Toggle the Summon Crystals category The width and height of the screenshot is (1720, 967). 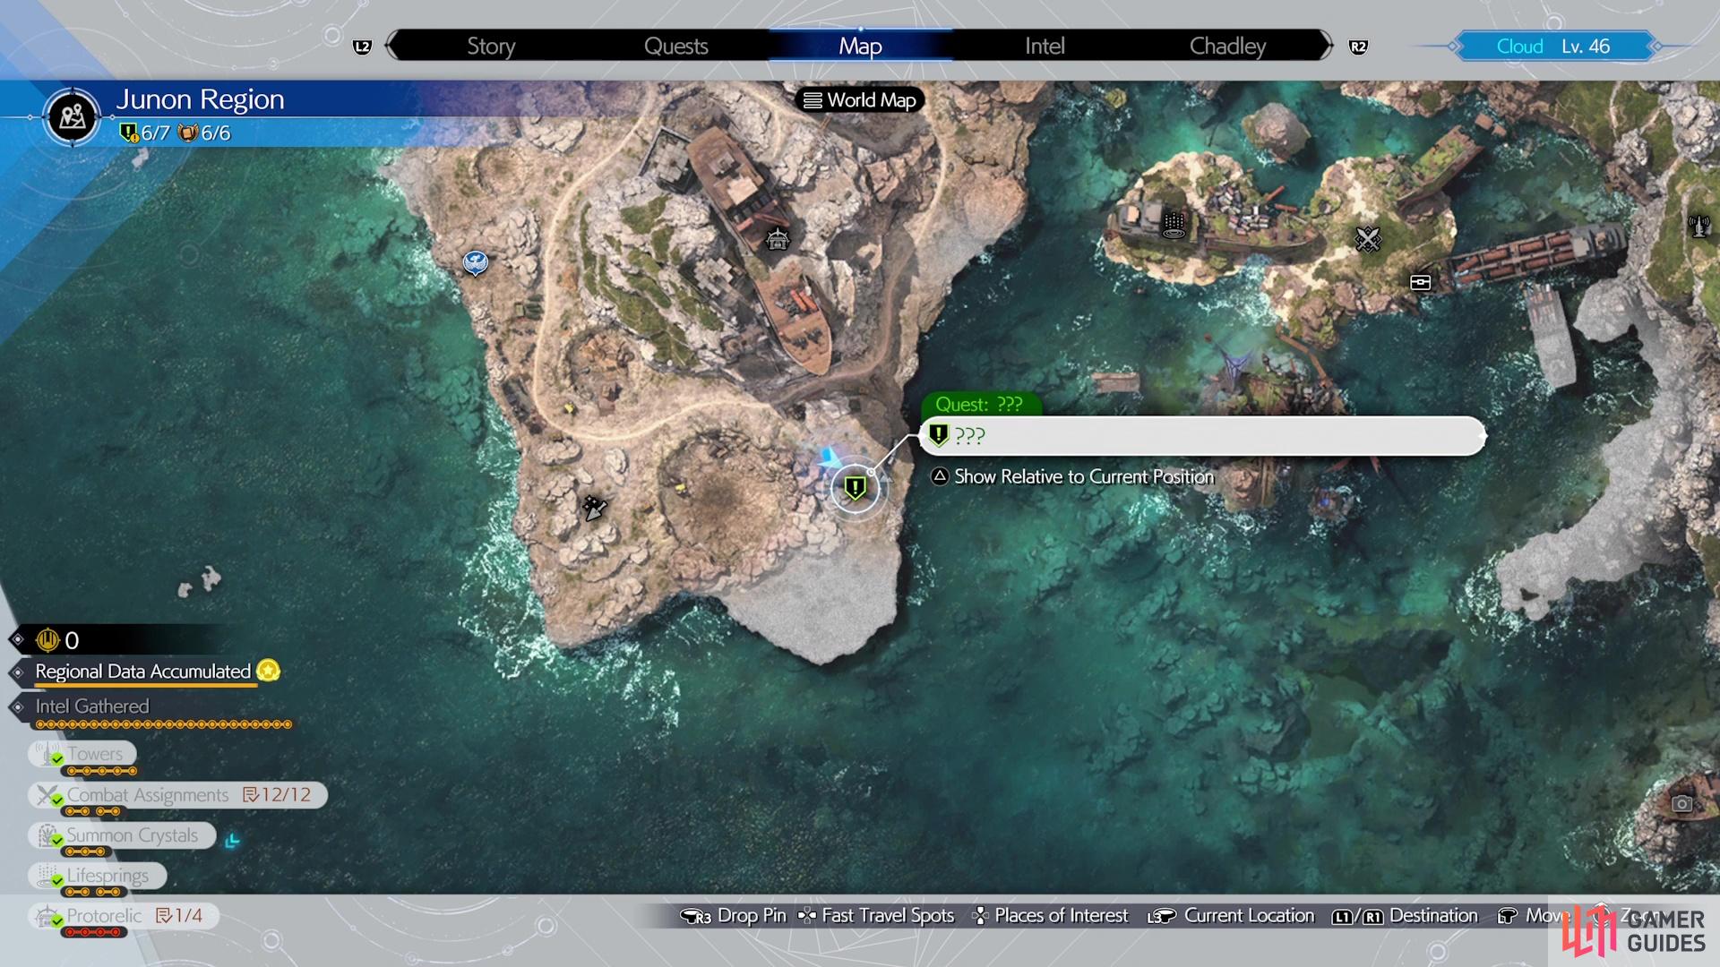click(x=122, y=834)
